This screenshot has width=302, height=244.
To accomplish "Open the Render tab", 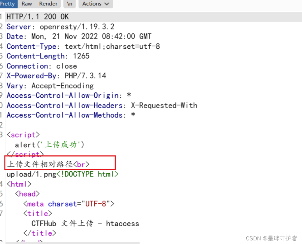I will (48, 4).
